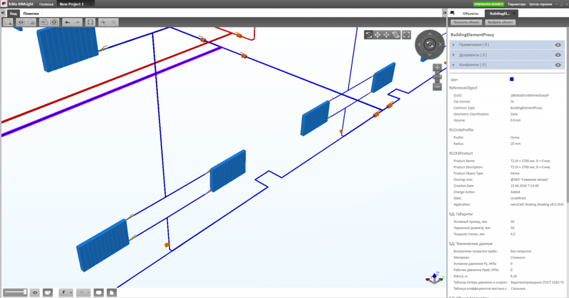Click the navigation wheel up arrow

430,34
